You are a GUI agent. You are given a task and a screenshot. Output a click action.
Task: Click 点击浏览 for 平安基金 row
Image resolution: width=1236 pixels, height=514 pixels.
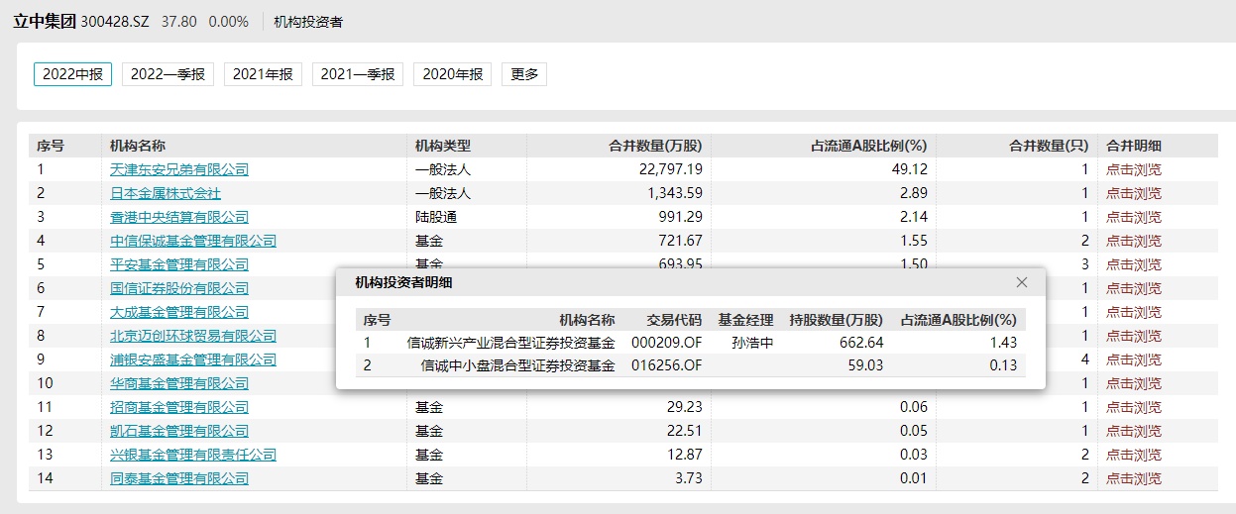[x=1134, y=264]
